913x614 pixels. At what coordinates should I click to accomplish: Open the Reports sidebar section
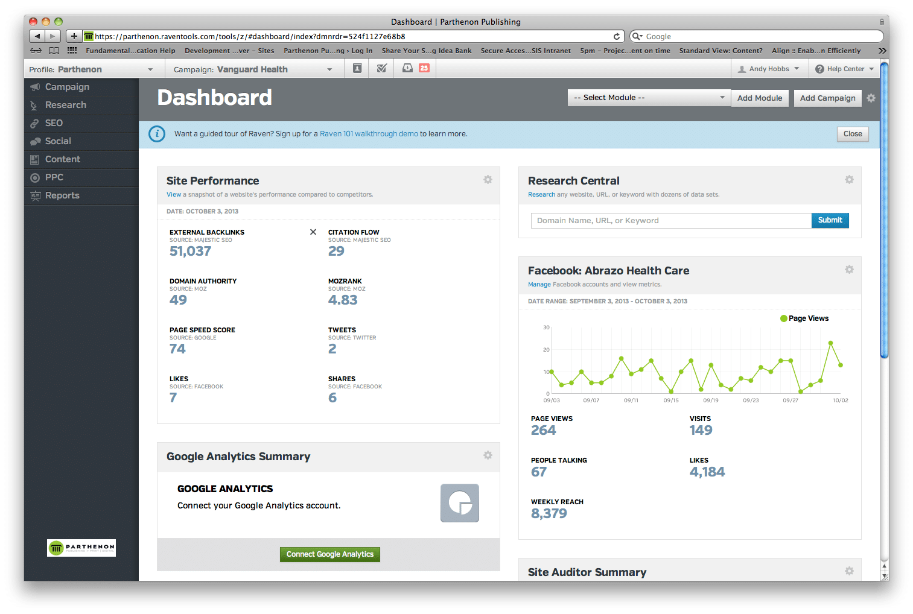(x=81, y=195)
